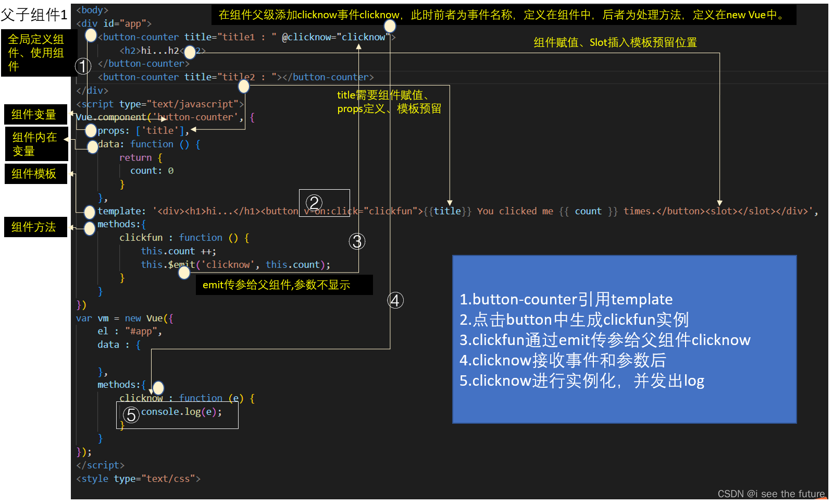Click the return { line
833x503 pixels.
(141, 157)
